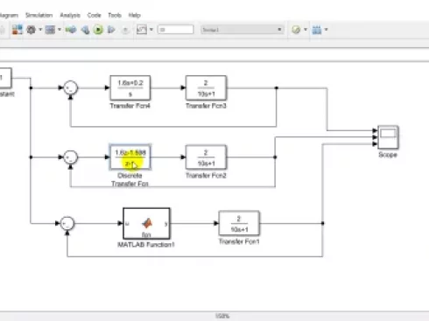The width and height of the screenshot is (429, 321).
Task: Open the Analysis menu
Action: tap(70, 15)
